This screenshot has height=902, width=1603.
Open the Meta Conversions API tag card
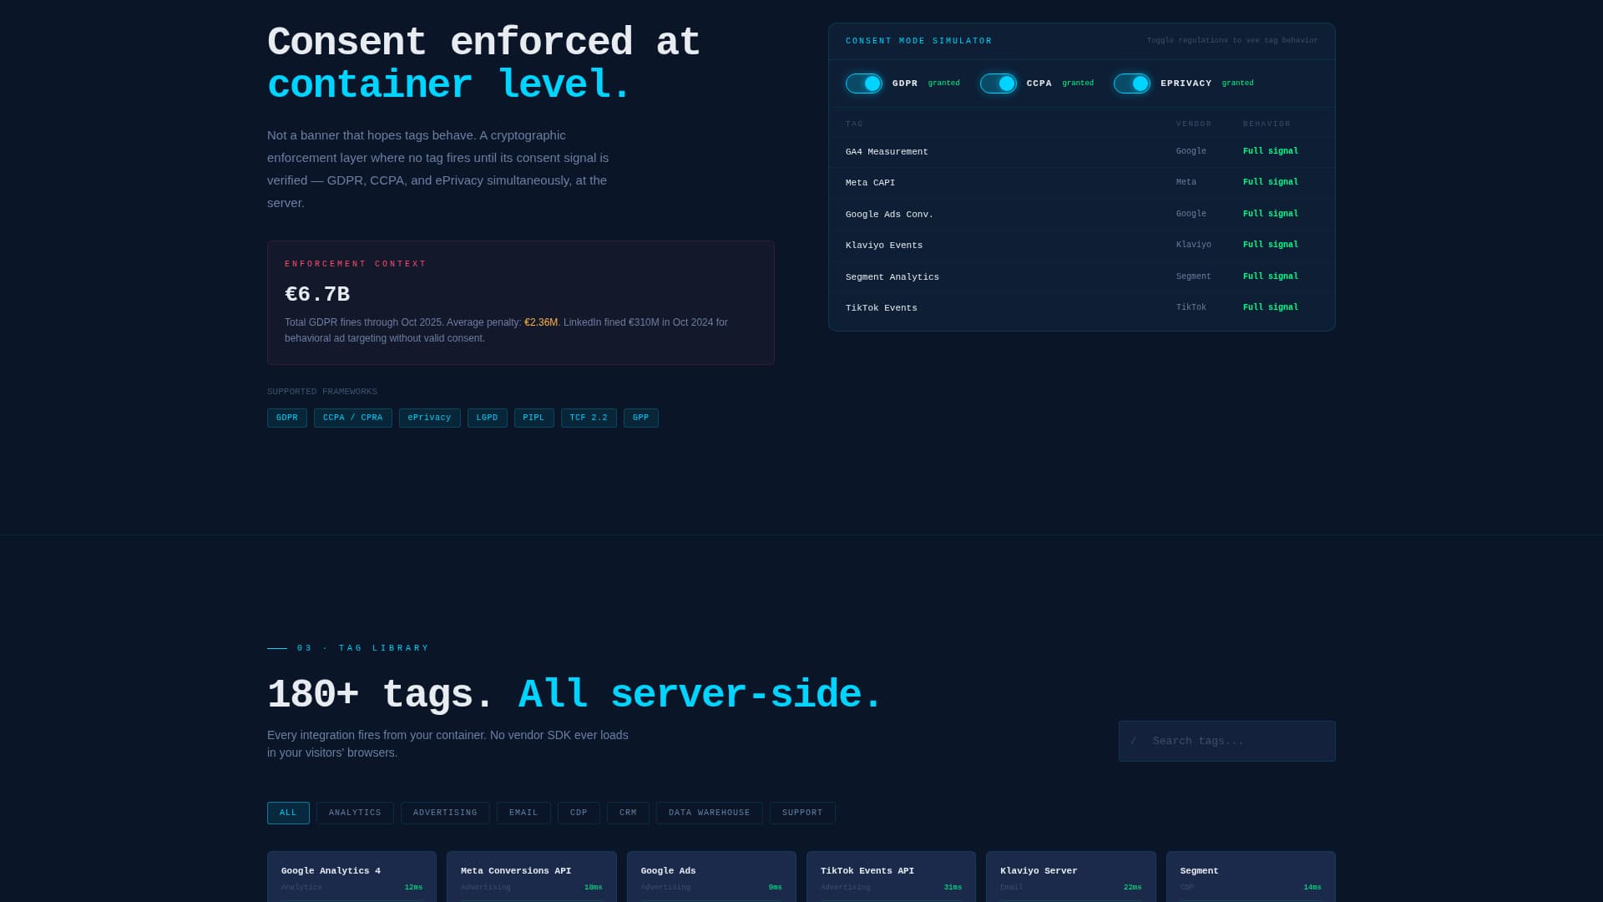pyautogui.click(x=531, y=877)
